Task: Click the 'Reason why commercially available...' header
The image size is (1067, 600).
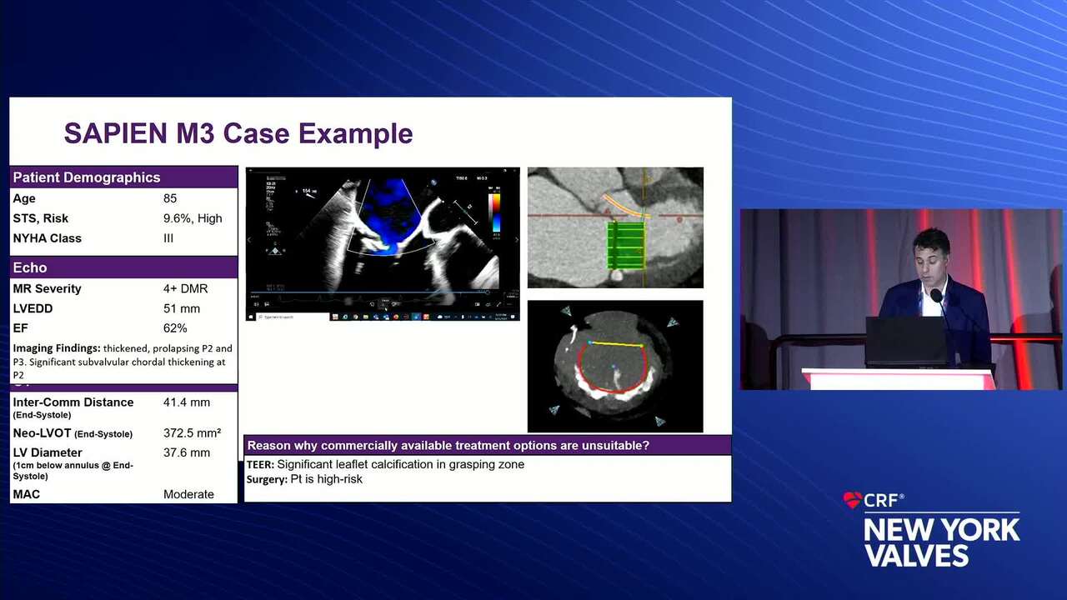Action: [488, 445]
